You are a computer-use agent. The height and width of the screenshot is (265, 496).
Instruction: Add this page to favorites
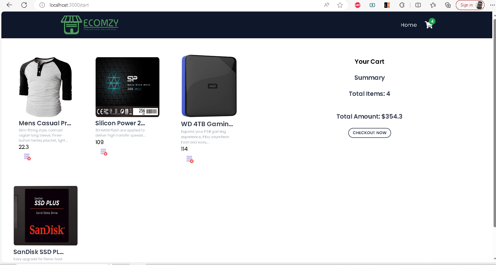click(x=340, y=5)
